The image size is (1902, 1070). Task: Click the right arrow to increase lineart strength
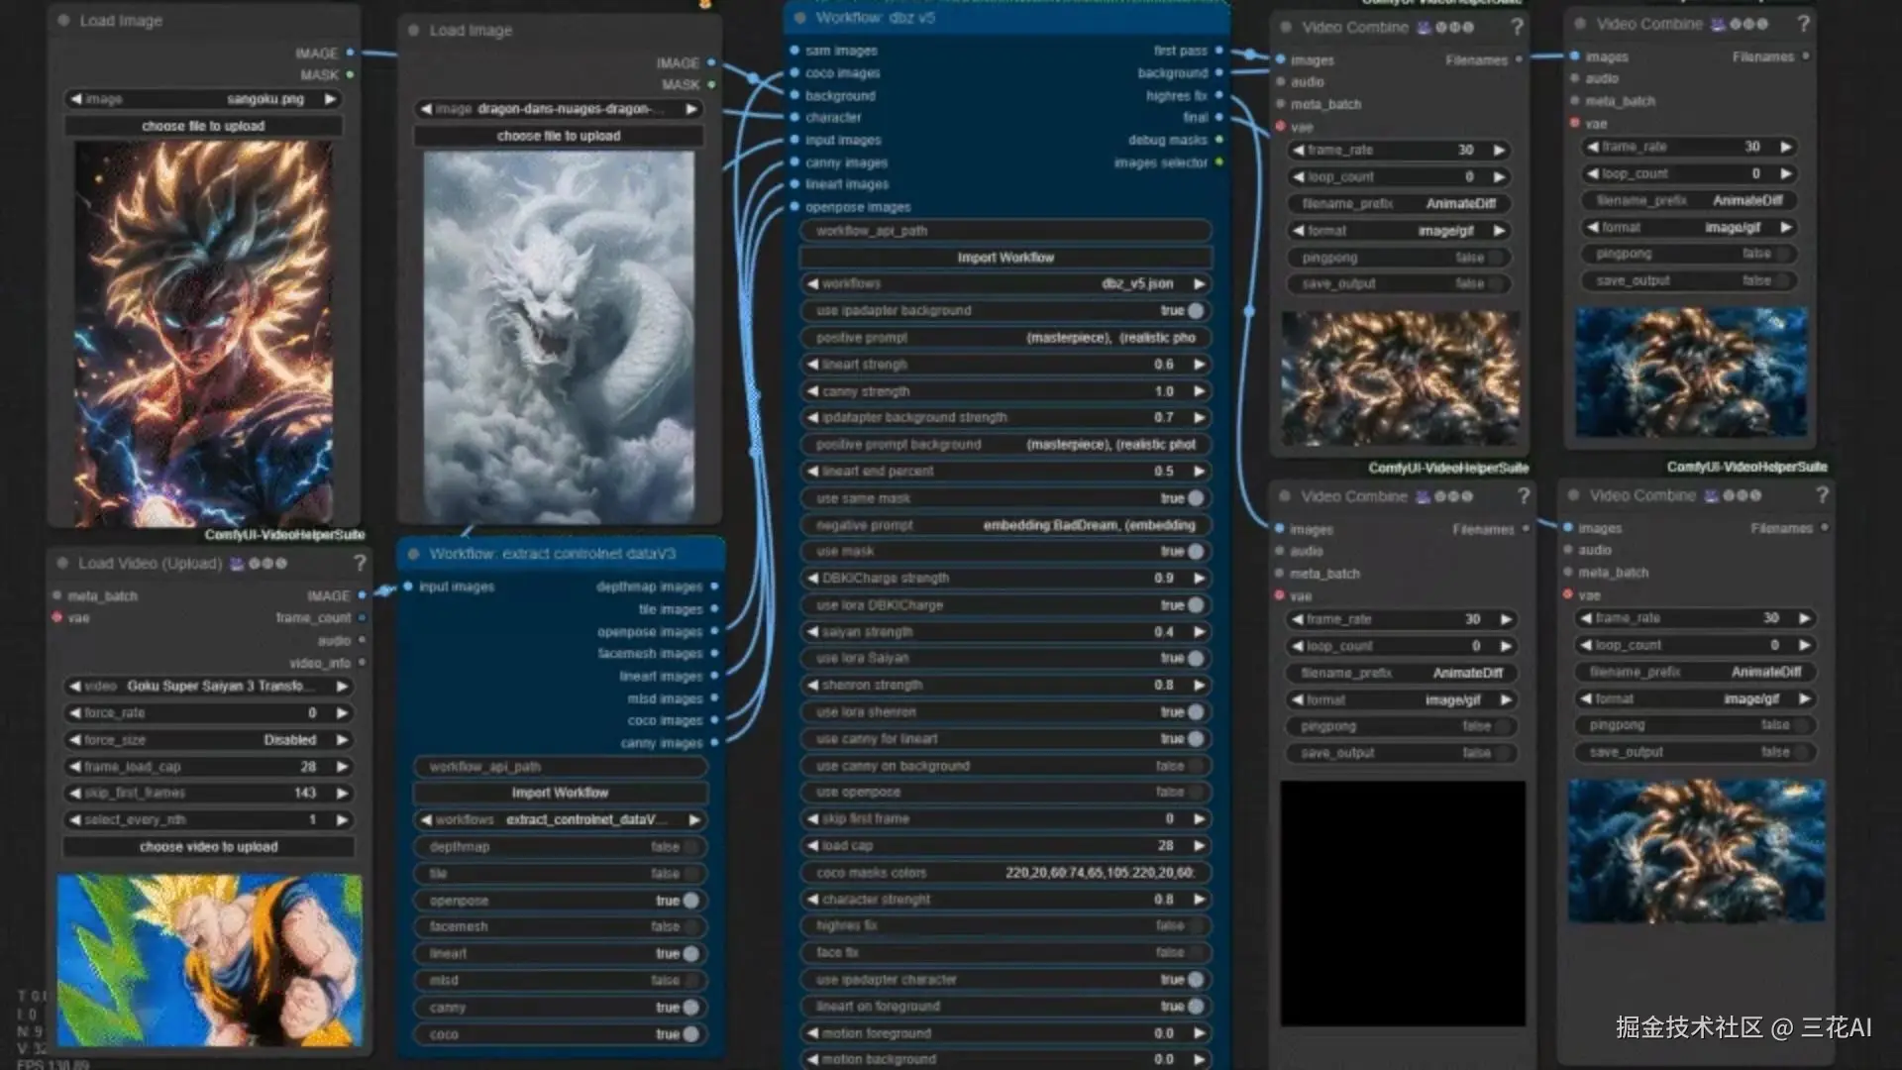[x=1200, y=365]
